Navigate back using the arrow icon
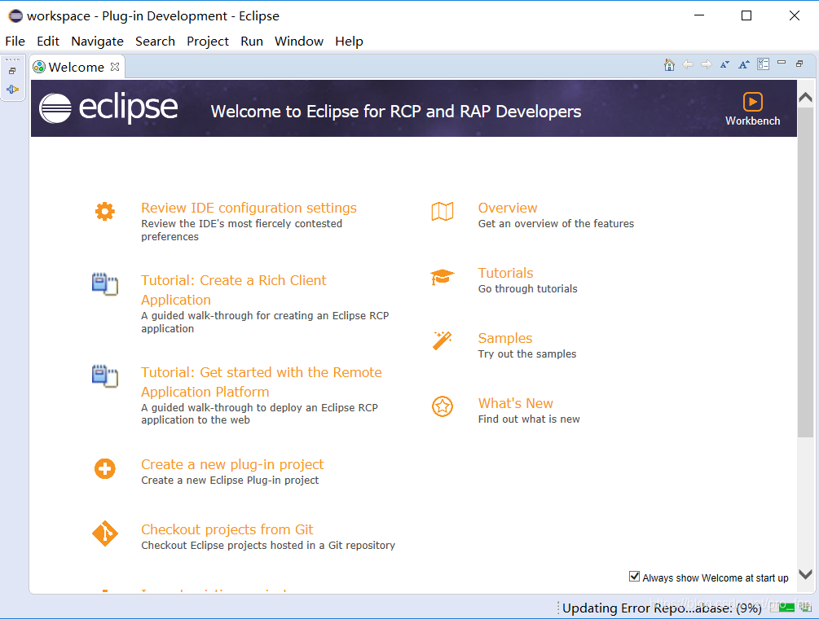The image size is (819, 619). click(688, 64)
